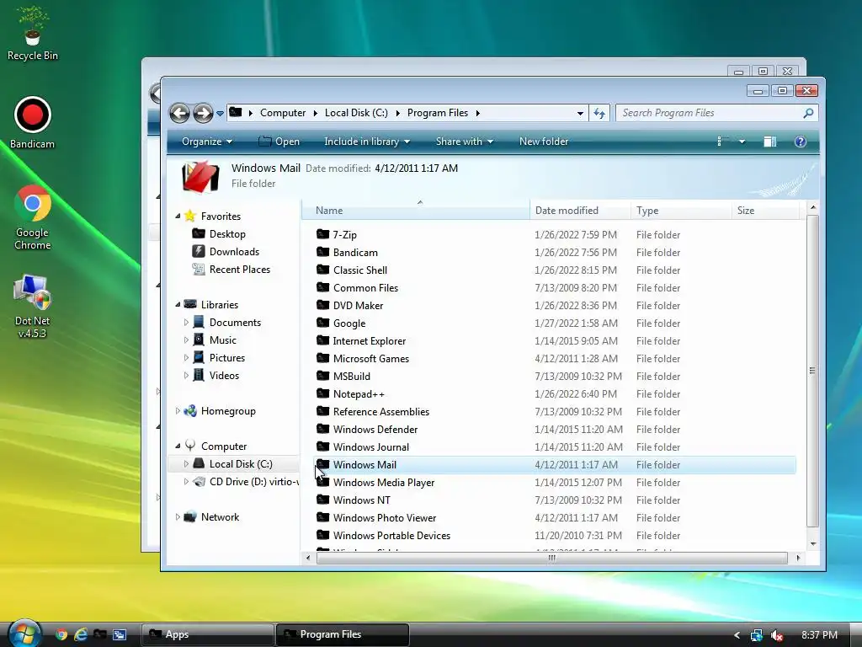Click the horizontal scrollbar thumb
Image resolution: width=862 pixels, height=647 pixels.
coord(552,558)
